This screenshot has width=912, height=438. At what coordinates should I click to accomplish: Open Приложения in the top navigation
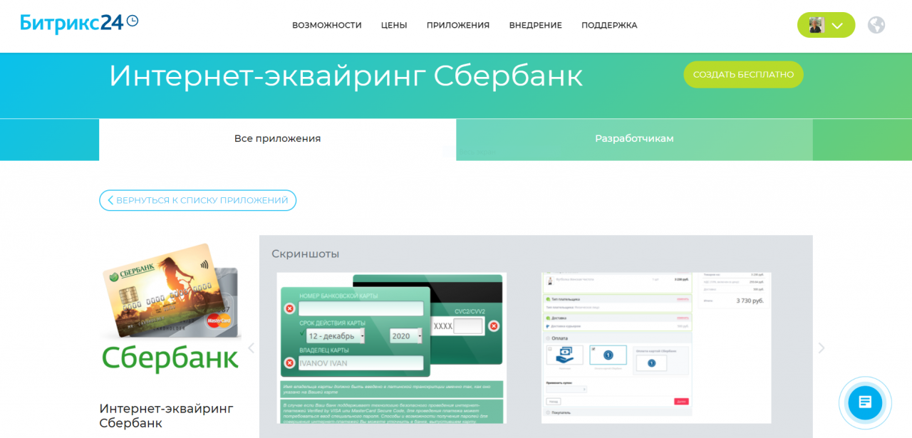click(x=458, y=25)
